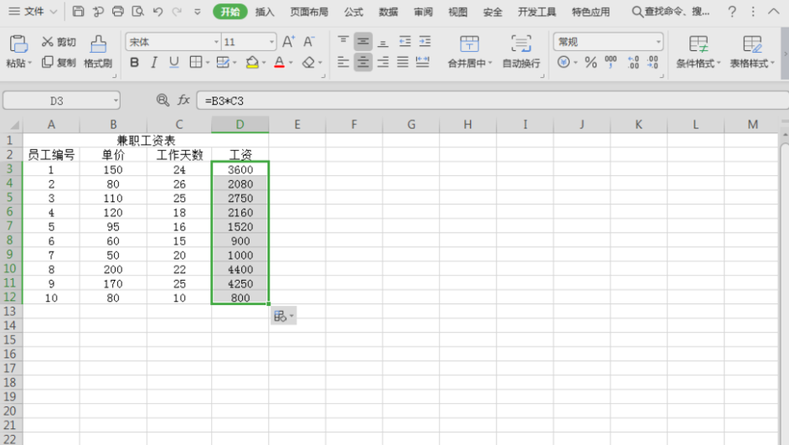Image resolution: width=789 pixels, height=445 pixels.
Task: Apply fill color (yellow bucket)
Action: (x=252, y=62)
